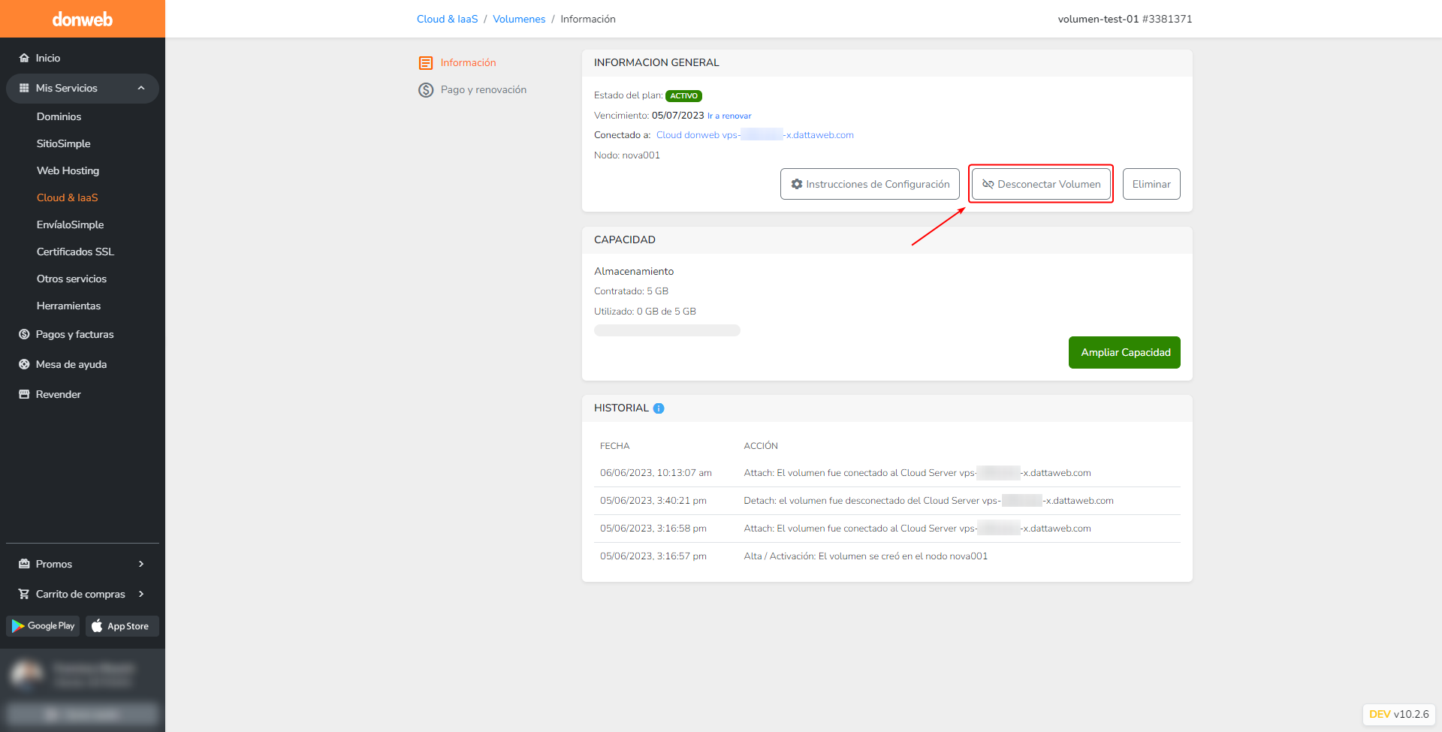Open Pagos y facturas
Screen dimensions: 1442x732
pyautogui.click(x=75, y=334)
